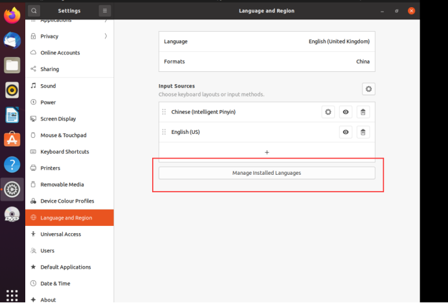
Task: Click Manage Installed Languages button
Action: coord(267,173)
